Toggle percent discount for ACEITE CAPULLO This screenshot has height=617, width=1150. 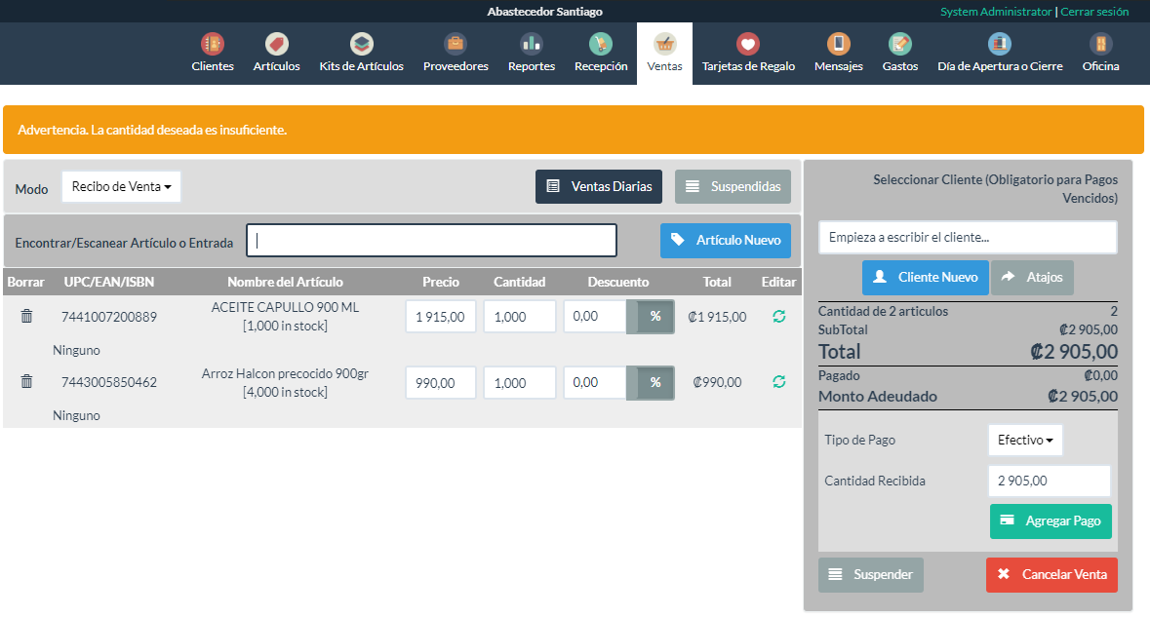[x=655, y=317]
